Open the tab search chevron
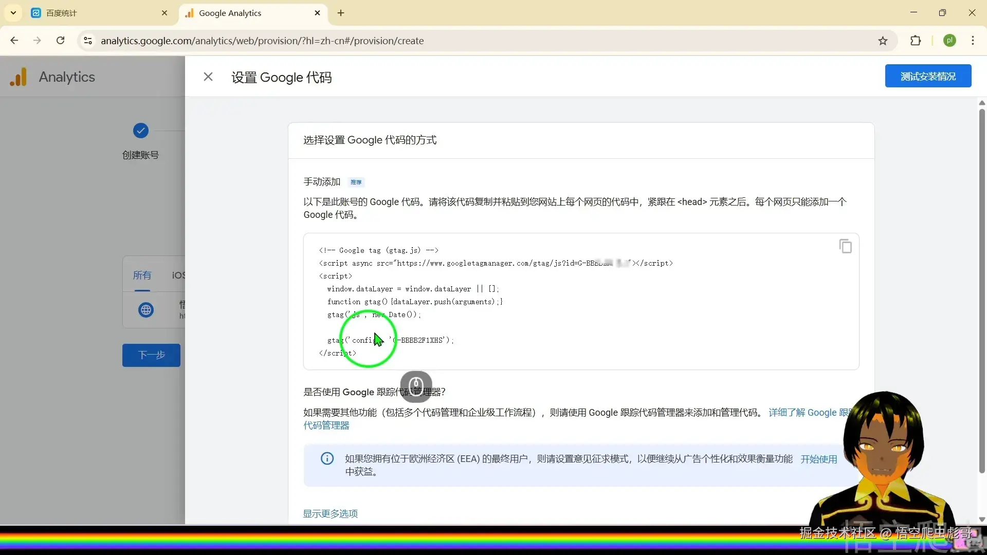 pyautogui.click(x=13, y=13)
